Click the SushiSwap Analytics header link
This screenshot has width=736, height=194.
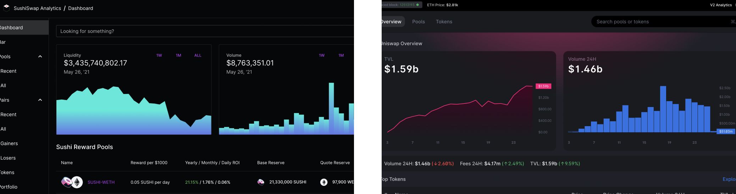tap(37, 8)
